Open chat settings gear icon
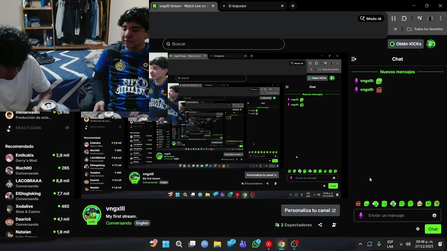 [418, 229]
